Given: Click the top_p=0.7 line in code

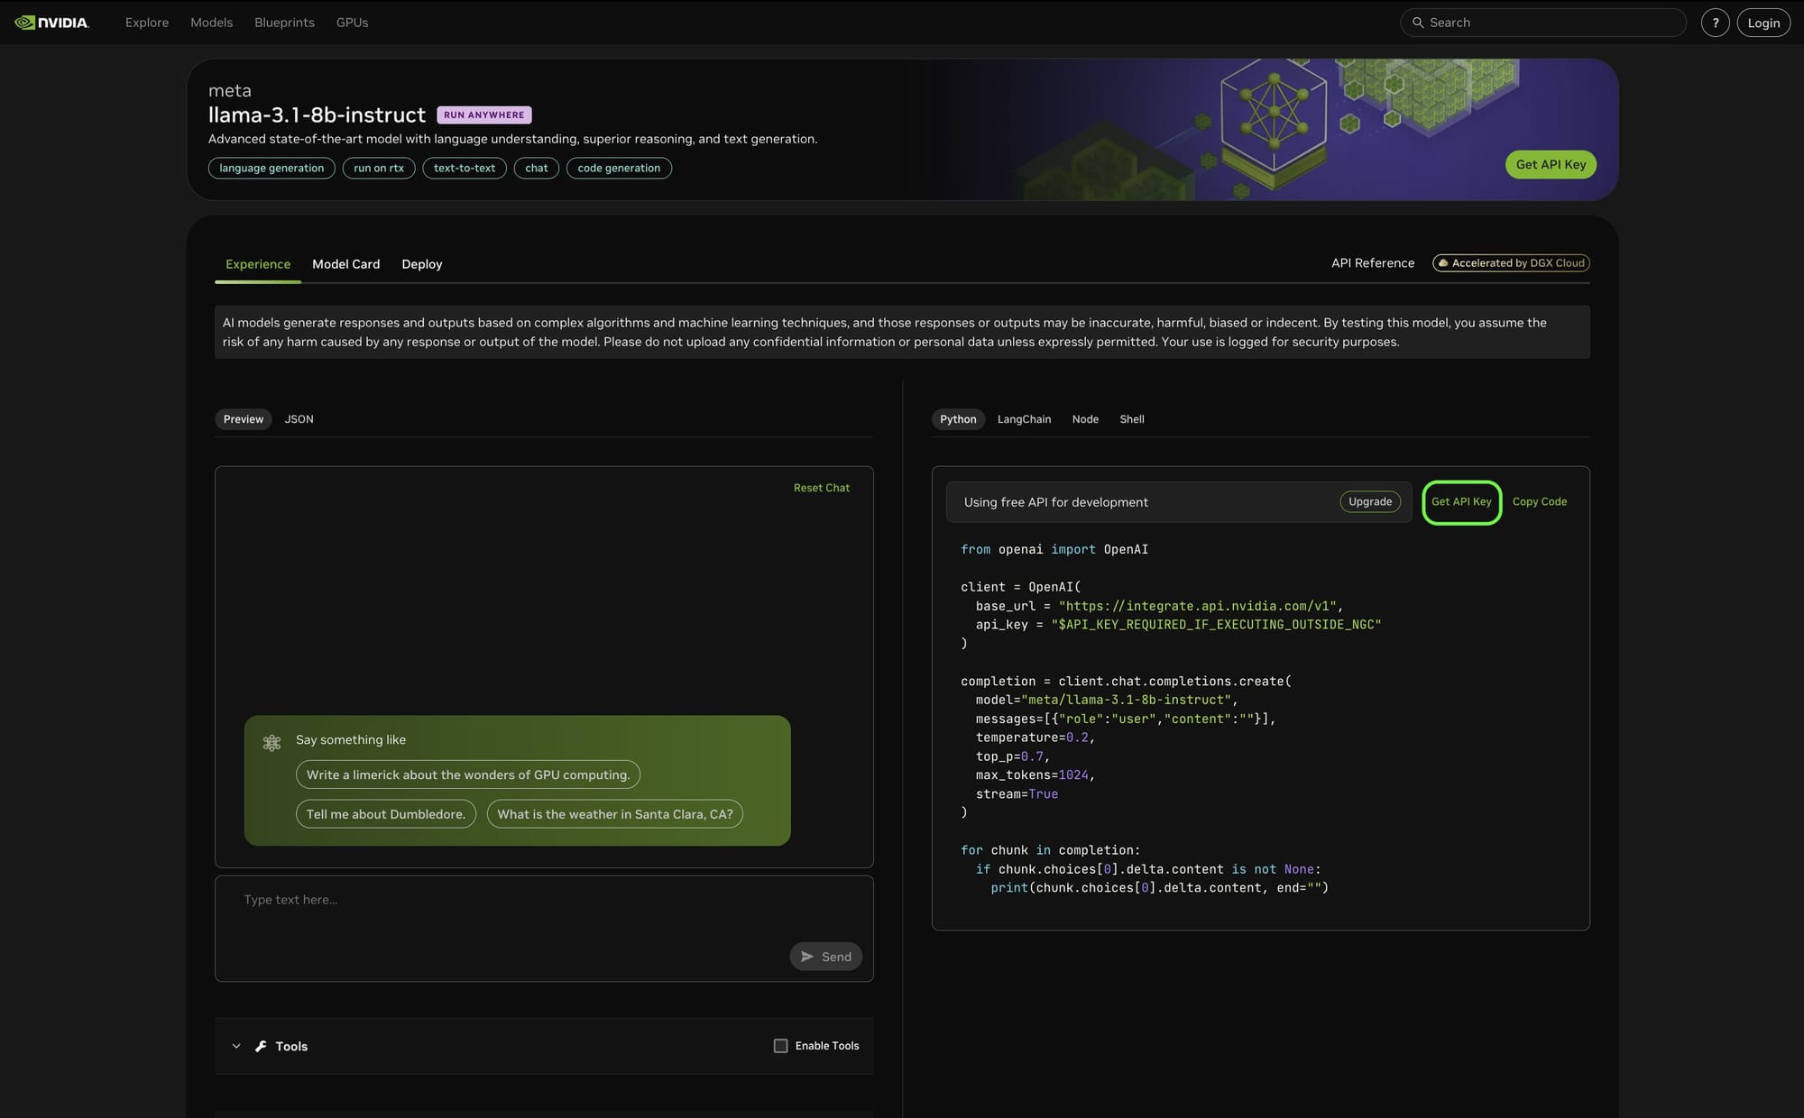Looking at the screenshot, I should point(1013,756).
